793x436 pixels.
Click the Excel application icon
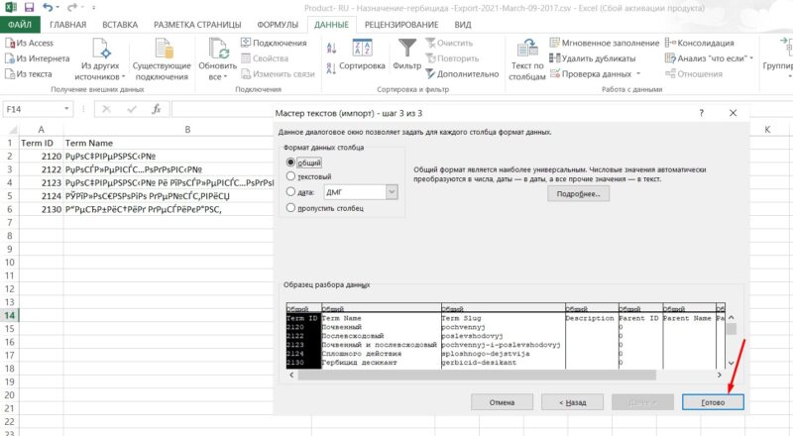tap(11, 7)
